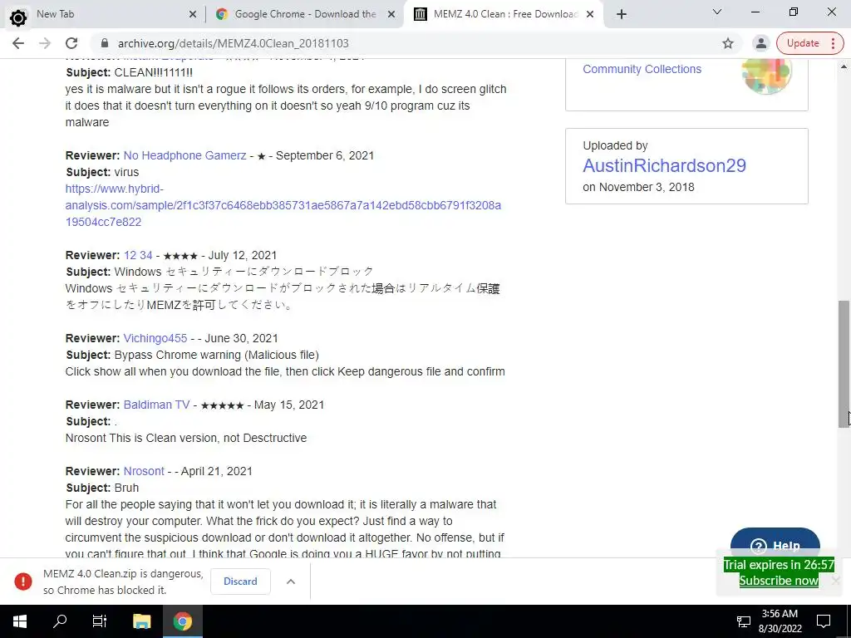Click the Chrome settings gear tab icon
851x638 pixels.
pos(18,18)
